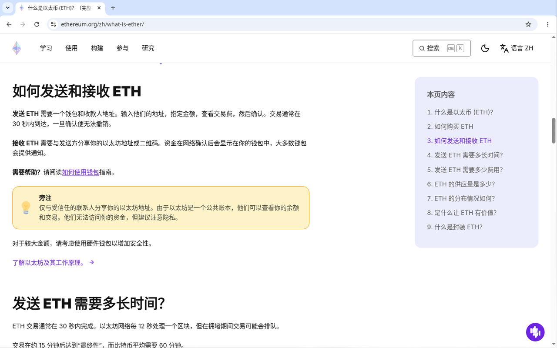Jump to 7. ETH 的分布情况如何?
The height and width of the screenshot is (348, 557).
tap(461, 199)
